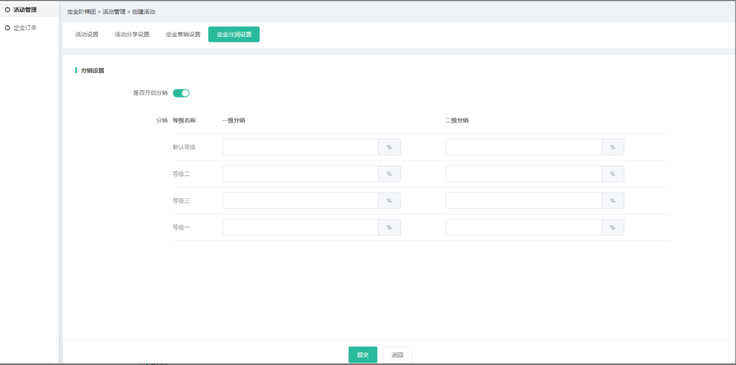Click the 提交 button
The height and width of the screenshot is (365, 736).
362,355
